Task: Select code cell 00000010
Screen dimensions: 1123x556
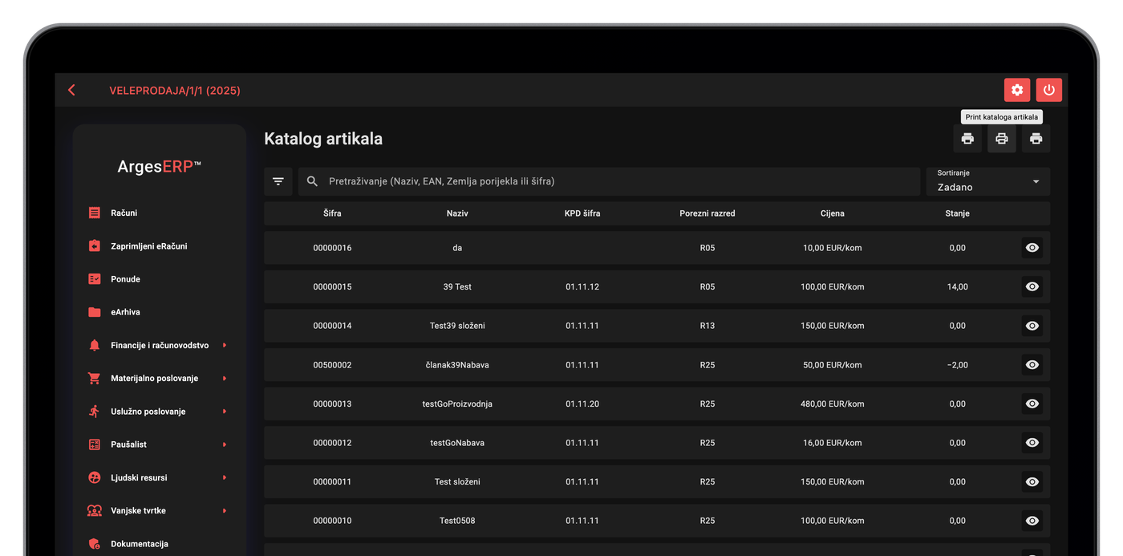Action: [x=332, y=521]
